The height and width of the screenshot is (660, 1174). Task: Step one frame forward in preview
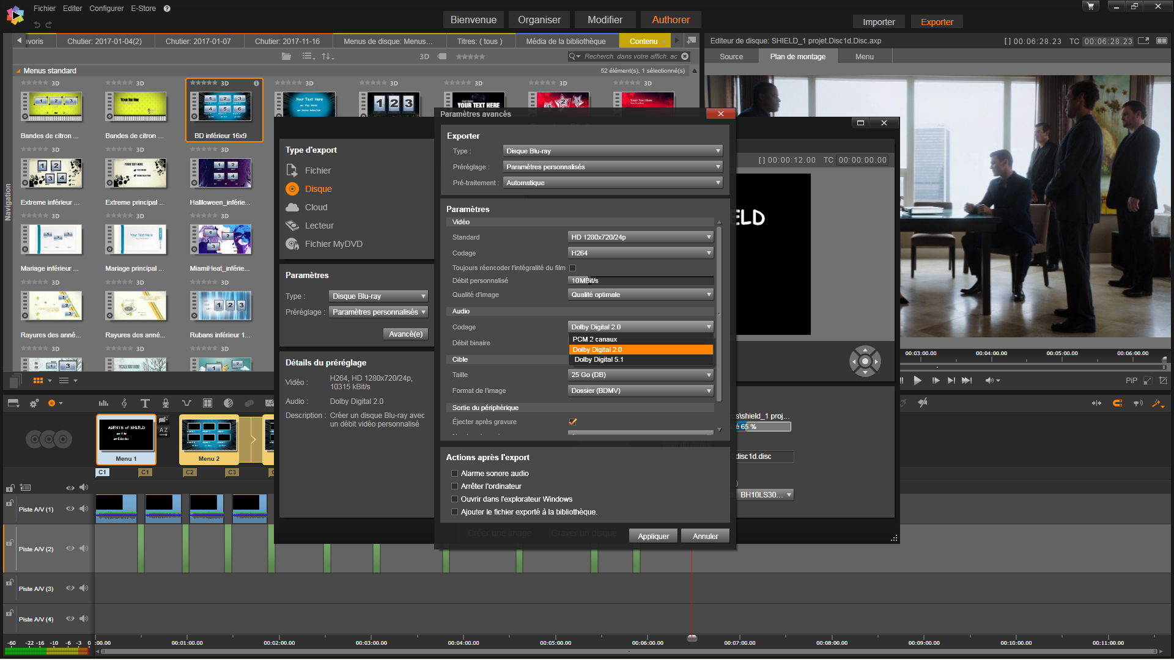pos(936,380)
